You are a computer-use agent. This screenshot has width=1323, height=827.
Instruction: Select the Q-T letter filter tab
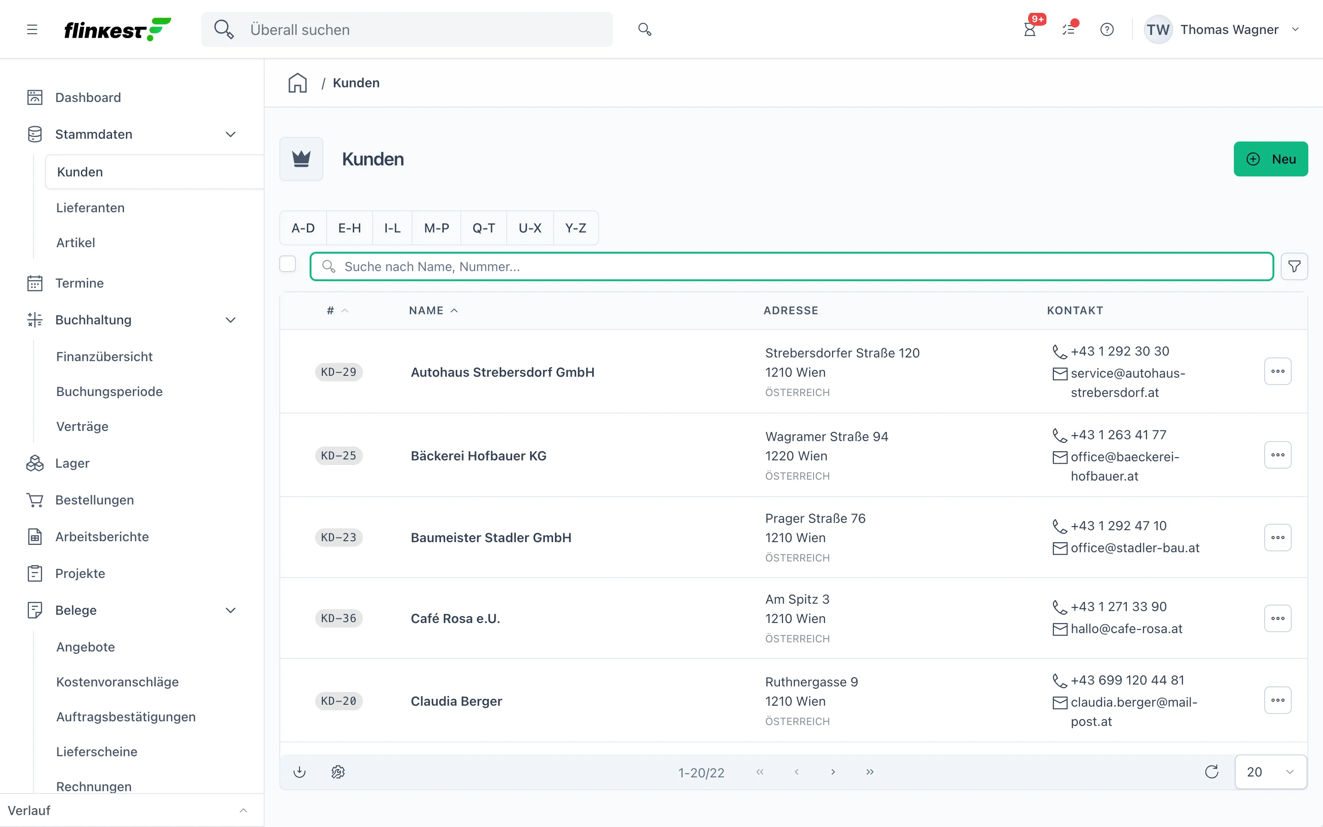coord(484,228)
